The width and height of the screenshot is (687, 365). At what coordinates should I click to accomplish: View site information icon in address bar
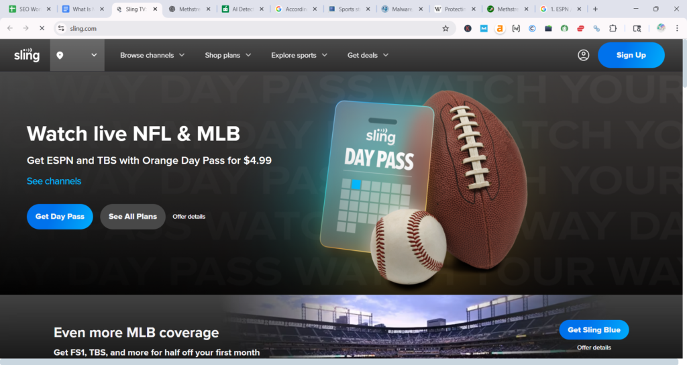(61, 28)
